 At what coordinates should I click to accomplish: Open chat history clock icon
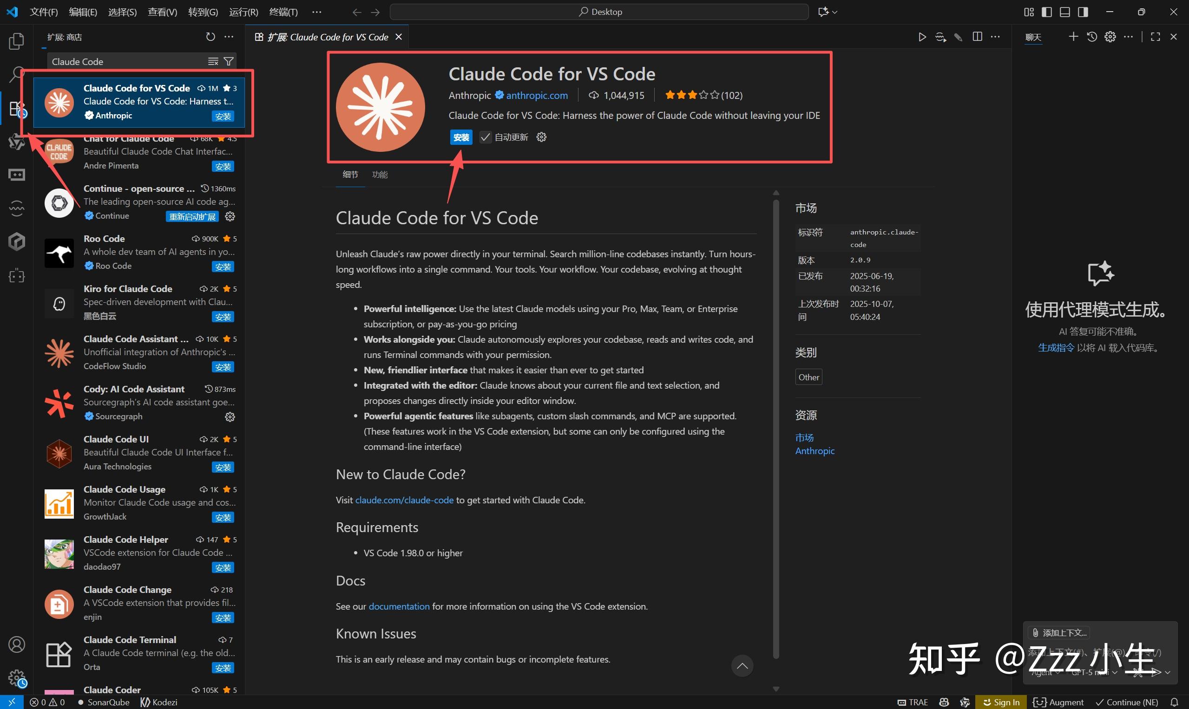(x=1092, y=37)
